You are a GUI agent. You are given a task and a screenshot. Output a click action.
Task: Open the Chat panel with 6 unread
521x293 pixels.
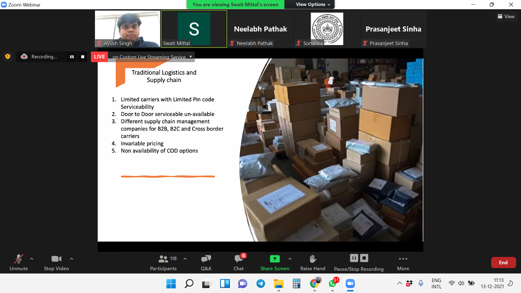pos(239,262)
